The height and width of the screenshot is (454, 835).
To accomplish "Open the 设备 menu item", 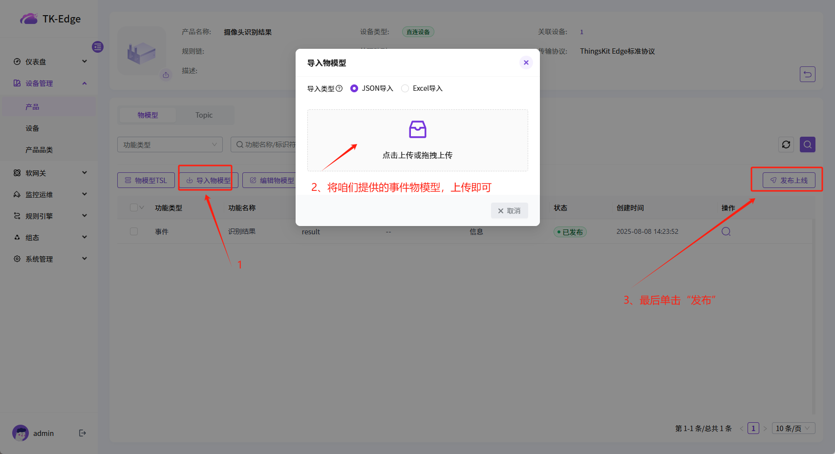I will coord(32,128).
